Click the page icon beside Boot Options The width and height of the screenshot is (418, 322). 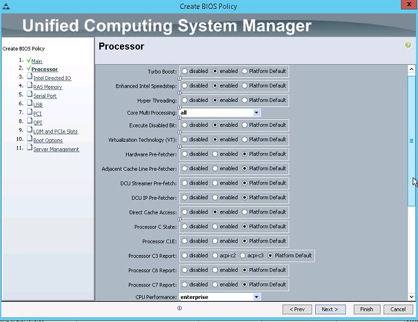tap(30, 139)
